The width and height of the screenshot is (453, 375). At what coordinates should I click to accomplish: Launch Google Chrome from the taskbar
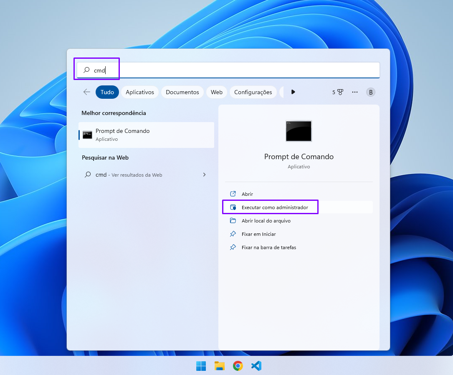tap(238, 366)
